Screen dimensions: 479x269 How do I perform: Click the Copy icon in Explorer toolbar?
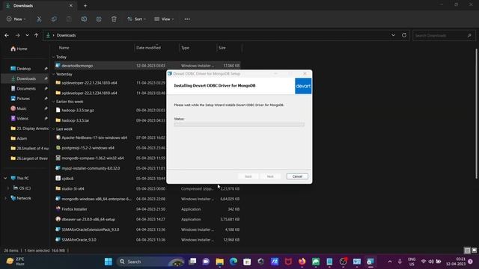tap(54, 19)
